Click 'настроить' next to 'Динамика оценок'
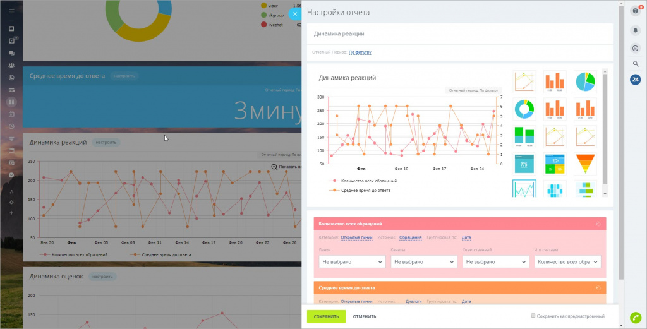This screenshot has height=329, width=647. point(102,276)
